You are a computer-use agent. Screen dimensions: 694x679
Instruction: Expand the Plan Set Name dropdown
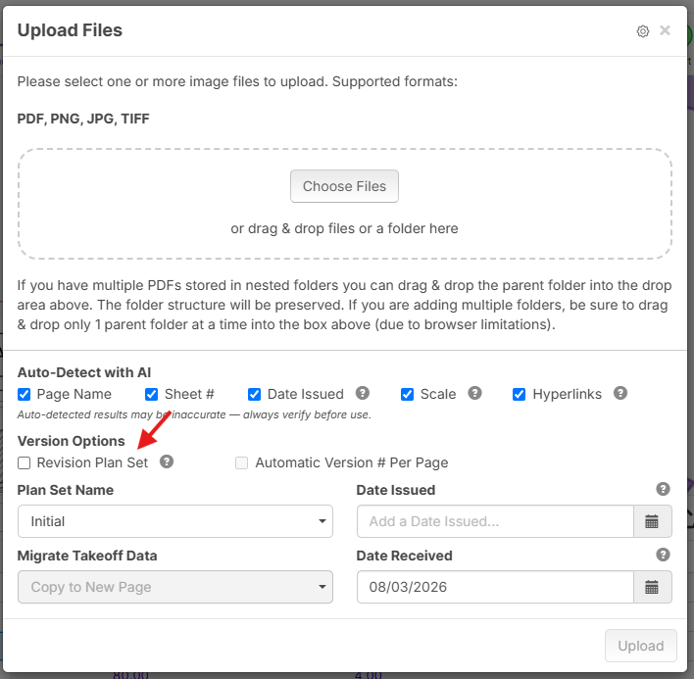point(175,521)
